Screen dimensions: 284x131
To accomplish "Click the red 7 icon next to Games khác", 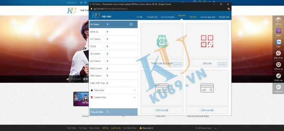I will (92, 97).
